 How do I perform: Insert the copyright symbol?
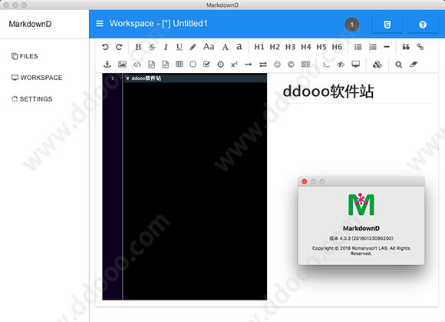(291, 65)
